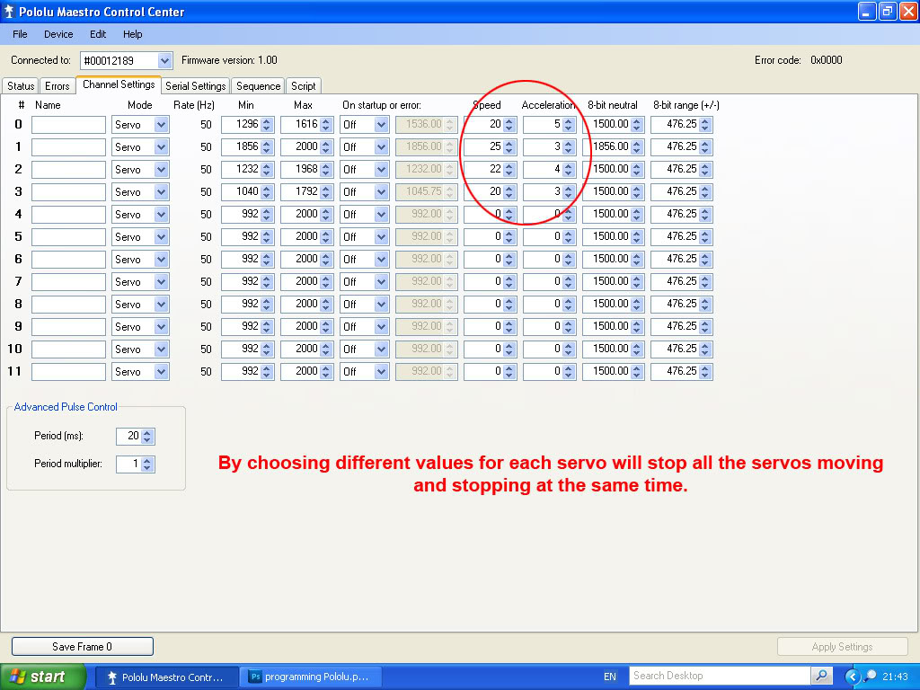Click the Min stepper arrows for channel 10

click(x=267, y=349)
